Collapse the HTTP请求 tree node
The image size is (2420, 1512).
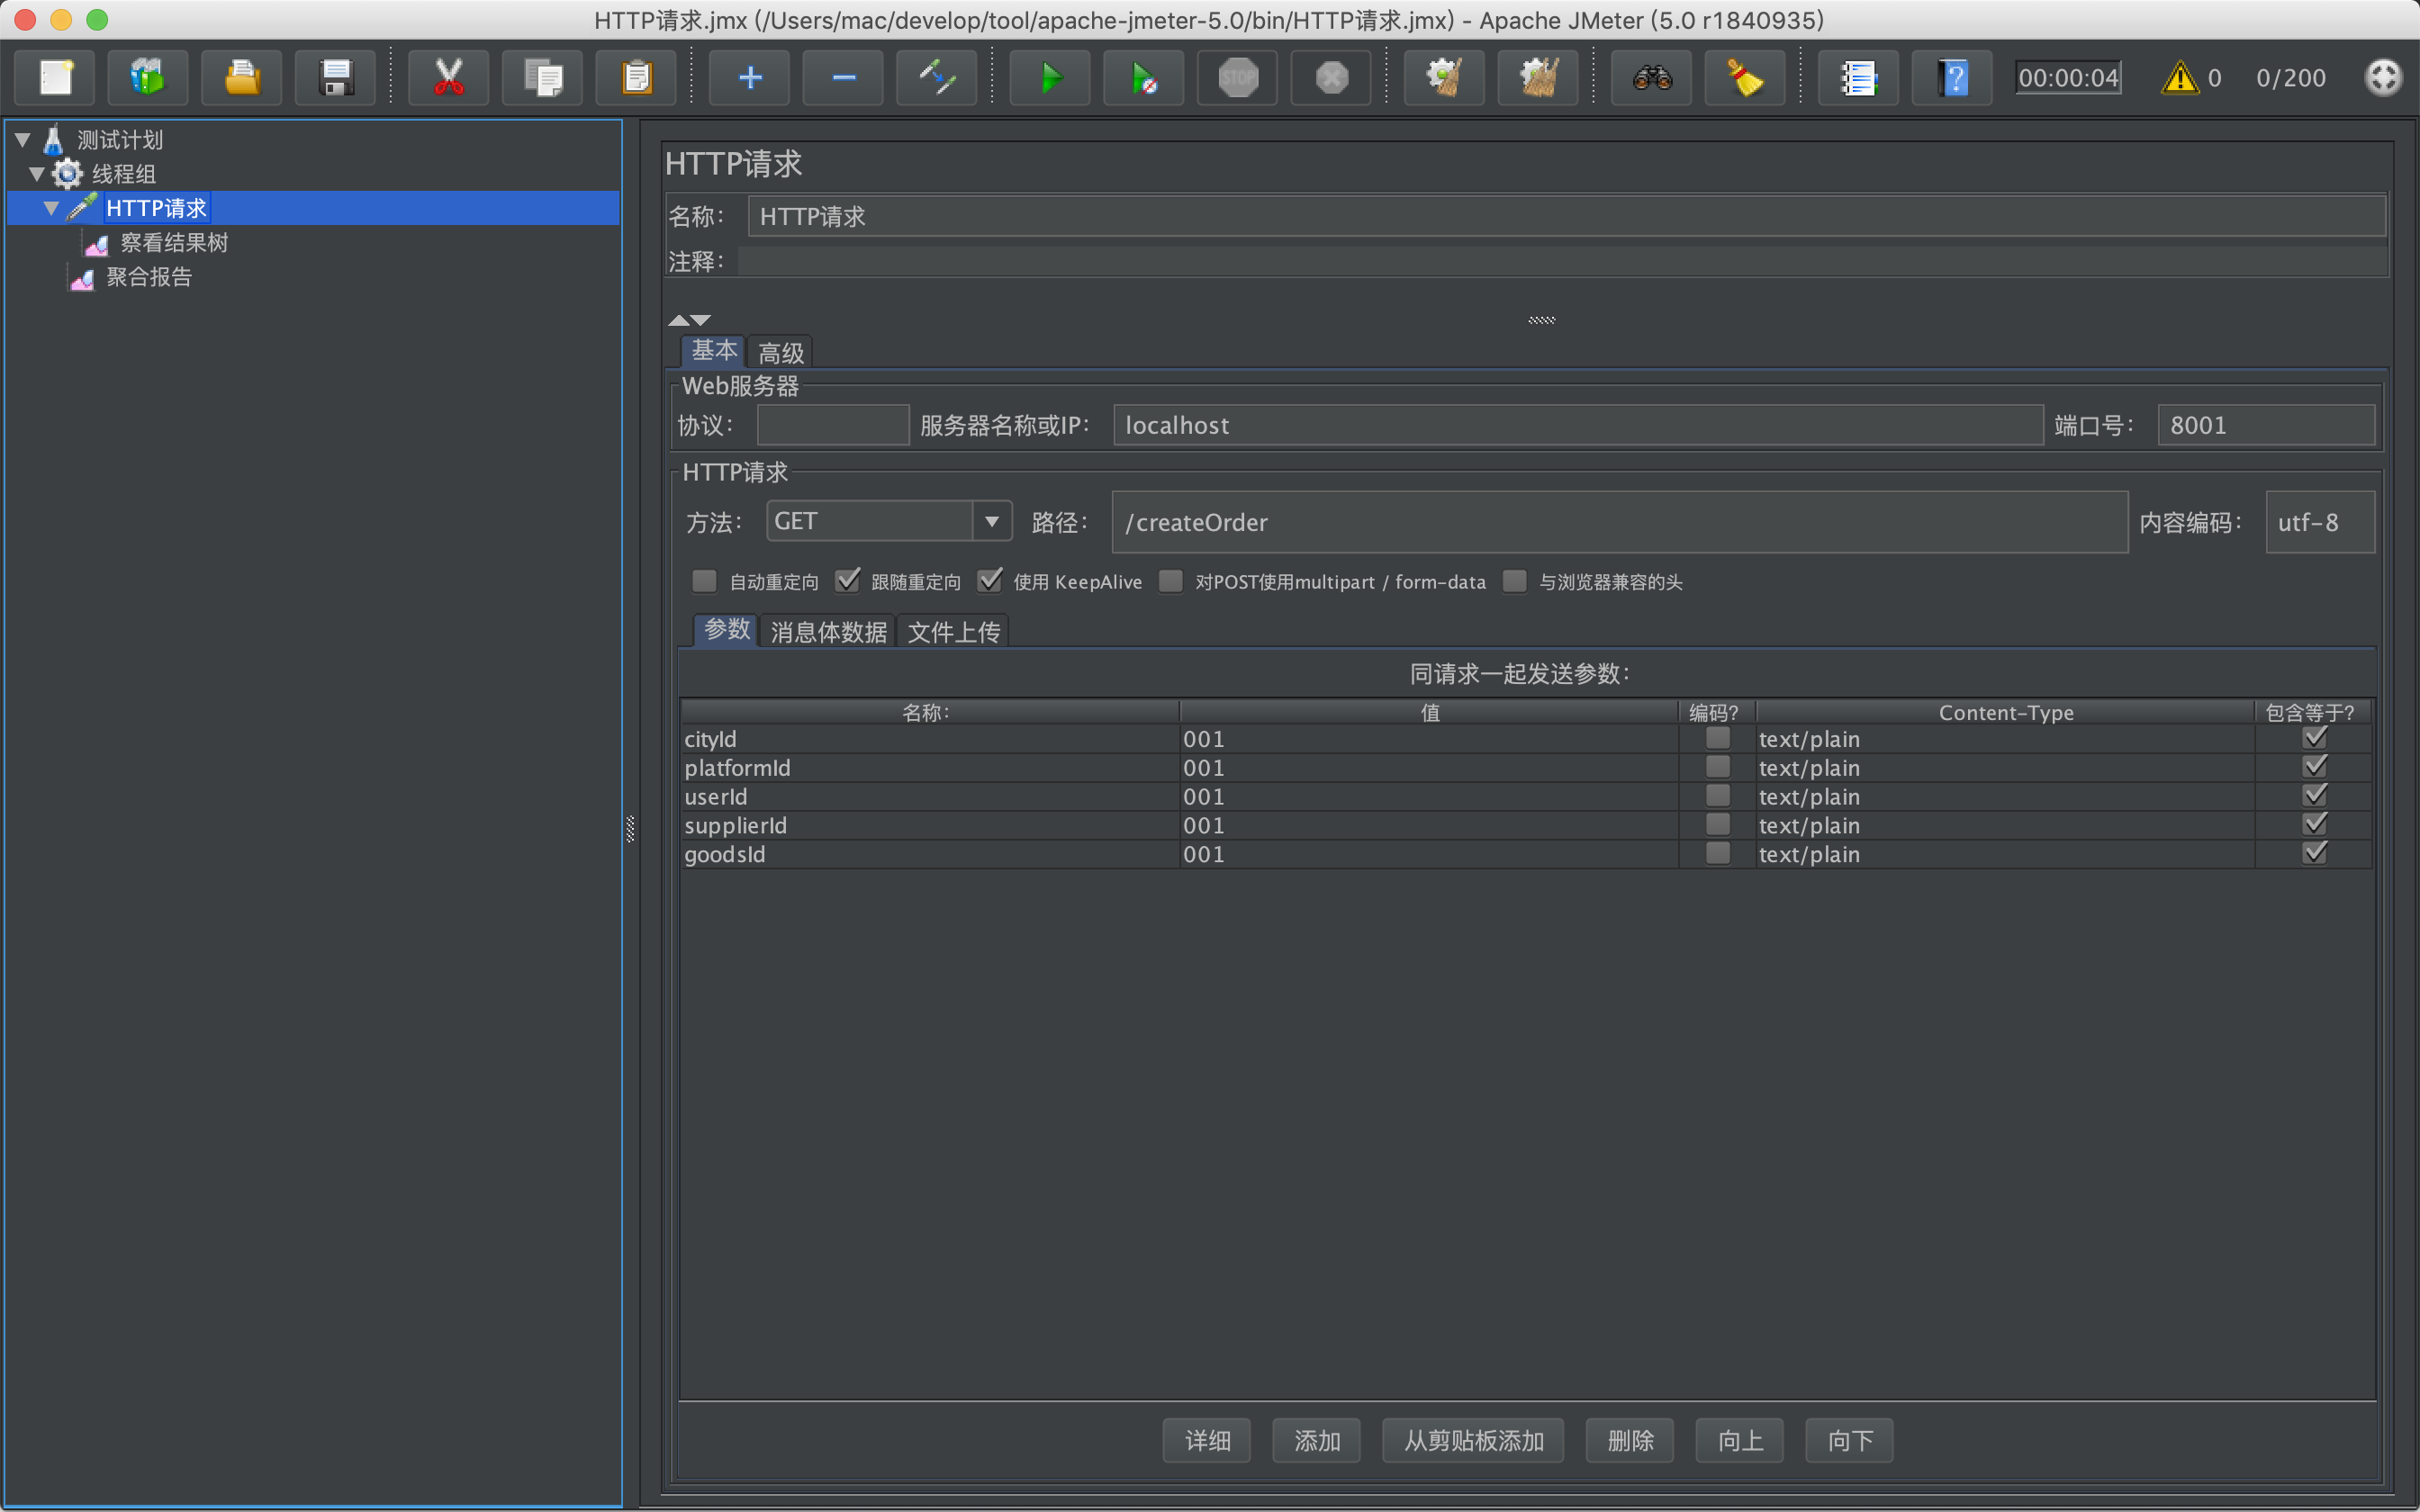coord(51,208)
